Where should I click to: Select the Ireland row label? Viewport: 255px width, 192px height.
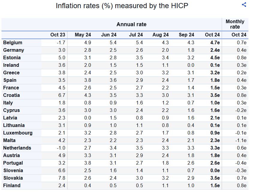pos(11,65)
